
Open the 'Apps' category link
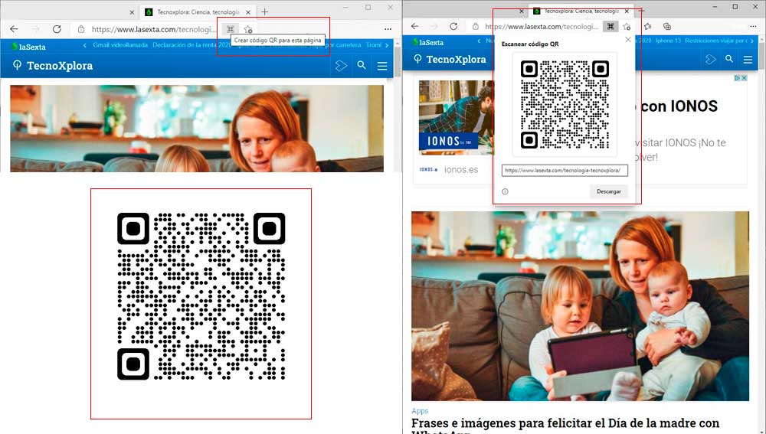point(420,411)
